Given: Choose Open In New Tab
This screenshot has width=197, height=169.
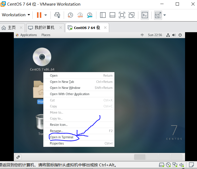Looking at the screenshot, I should tap(79, 82).
